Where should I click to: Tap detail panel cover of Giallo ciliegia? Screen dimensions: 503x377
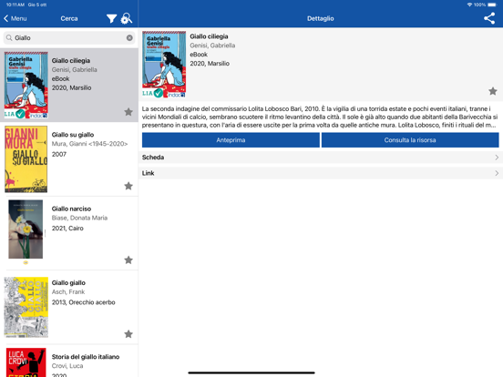(164, 65)
